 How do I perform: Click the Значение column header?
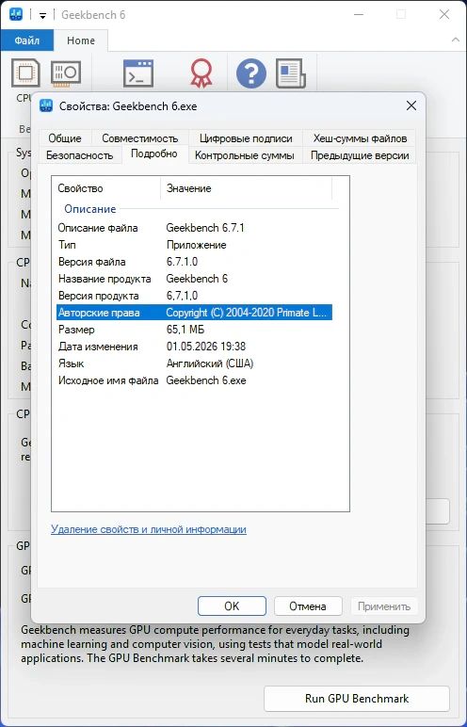(247, 188)
